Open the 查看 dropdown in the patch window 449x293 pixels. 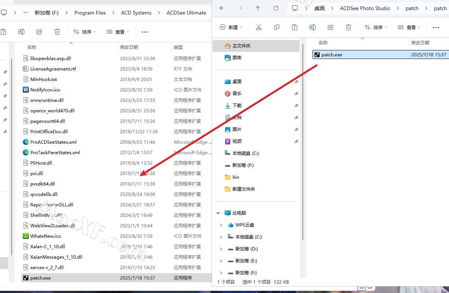point(409,27)
